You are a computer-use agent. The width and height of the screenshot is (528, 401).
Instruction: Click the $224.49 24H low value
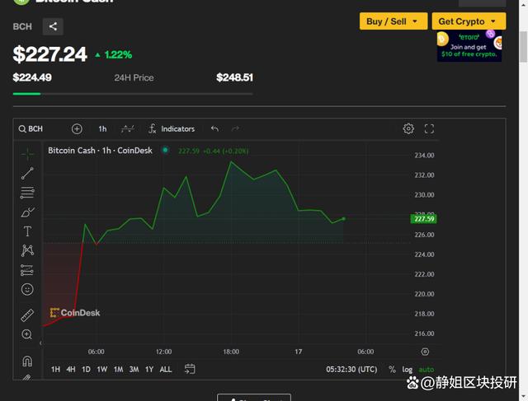click(32, 77)
